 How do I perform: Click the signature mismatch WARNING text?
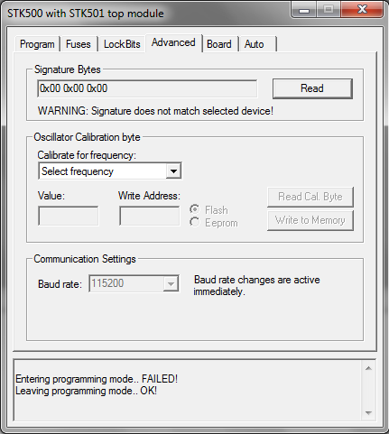pyautogui.click(x=155, y=111)
